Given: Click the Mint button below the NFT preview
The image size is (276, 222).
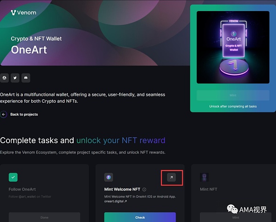Looking at the screenshot, I should [x=233, y=95].
